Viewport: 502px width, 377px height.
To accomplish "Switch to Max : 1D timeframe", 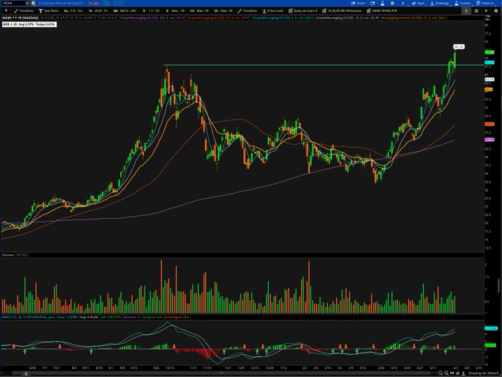I will click(x=175, y=10).
